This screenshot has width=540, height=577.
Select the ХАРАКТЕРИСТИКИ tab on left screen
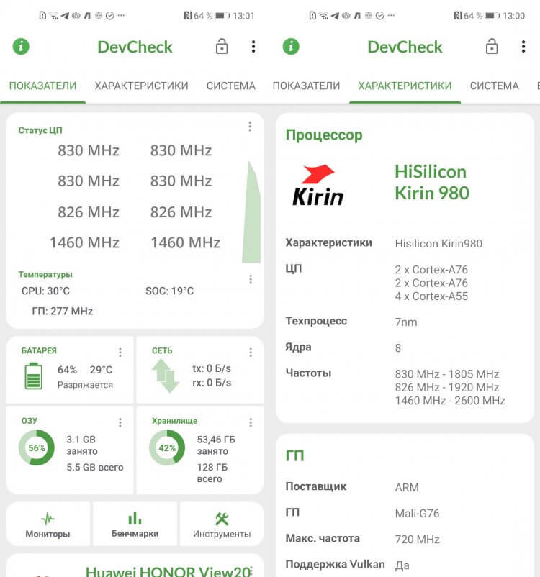141,86
